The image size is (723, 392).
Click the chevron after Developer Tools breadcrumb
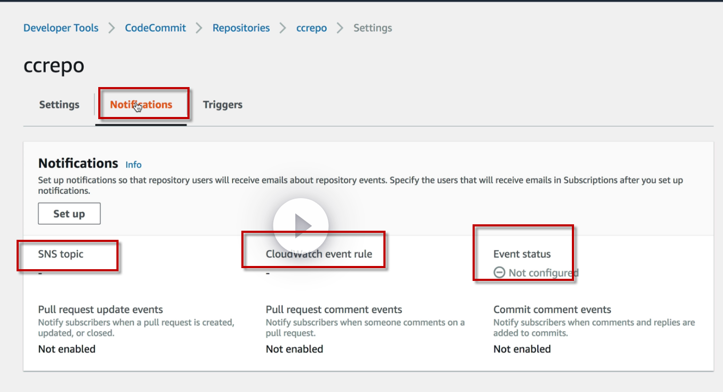[x=112, y=28]
